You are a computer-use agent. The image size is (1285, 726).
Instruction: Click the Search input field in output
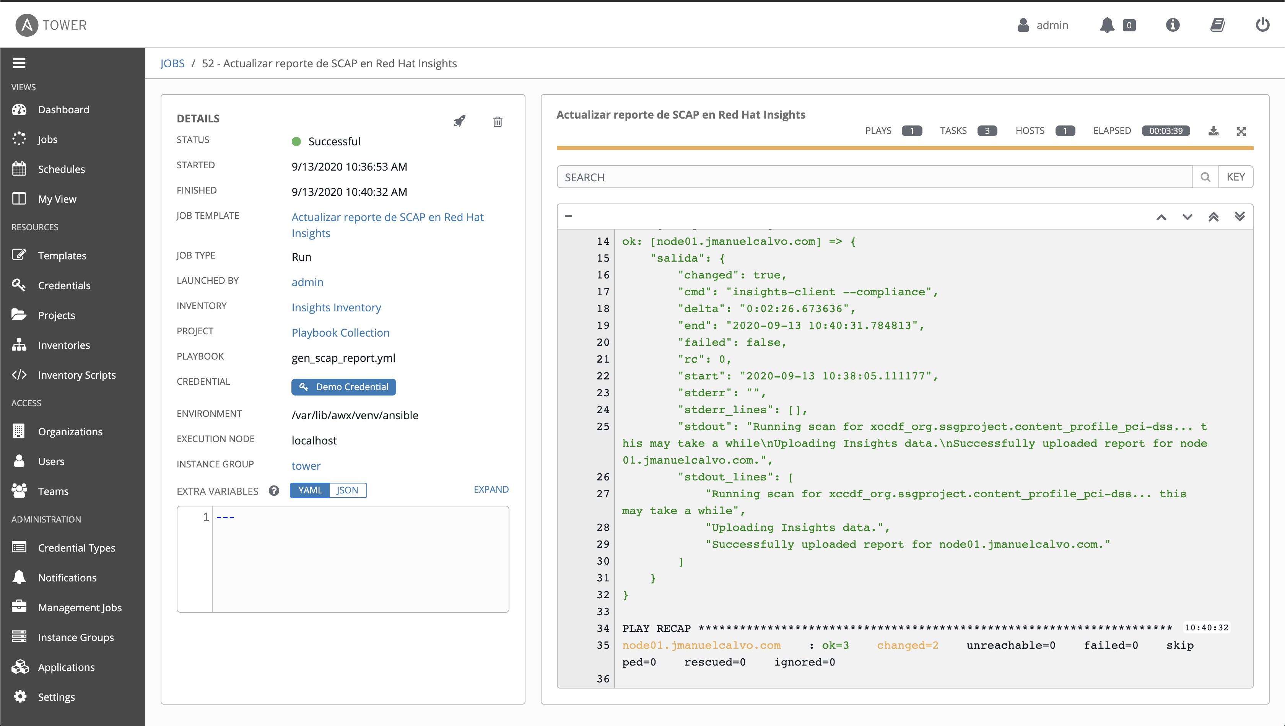click(874, 177)
